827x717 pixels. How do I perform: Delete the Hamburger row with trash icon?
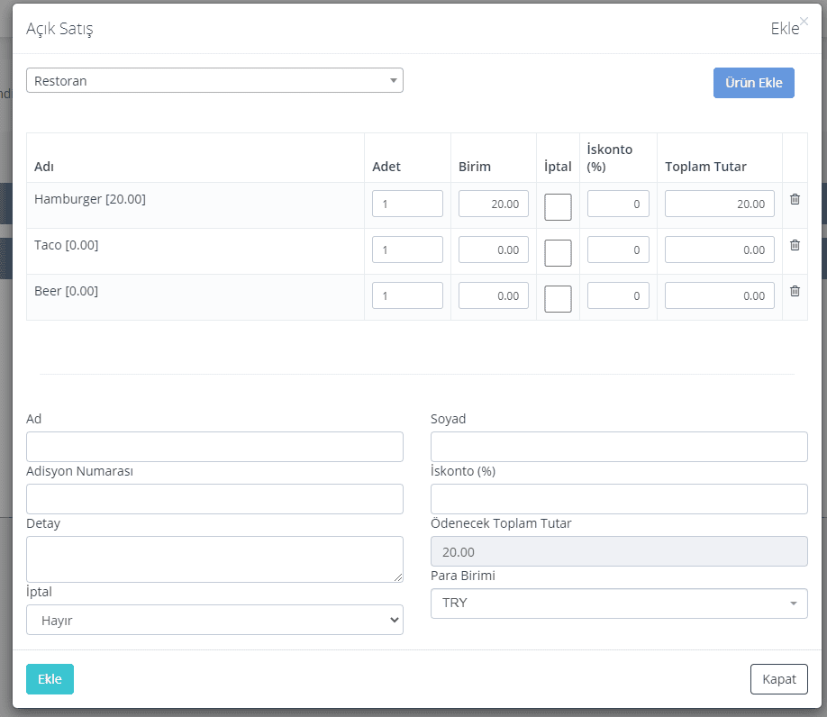[x=795, y=199]
